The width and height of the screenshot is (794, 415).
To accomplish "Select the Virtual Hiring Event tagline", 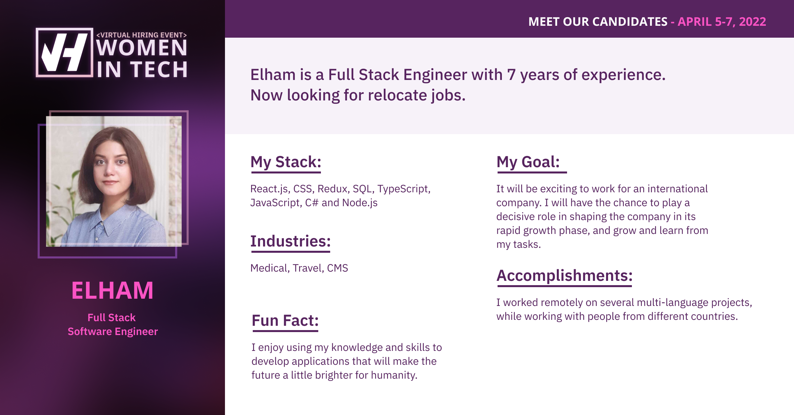I will point(142,35).
